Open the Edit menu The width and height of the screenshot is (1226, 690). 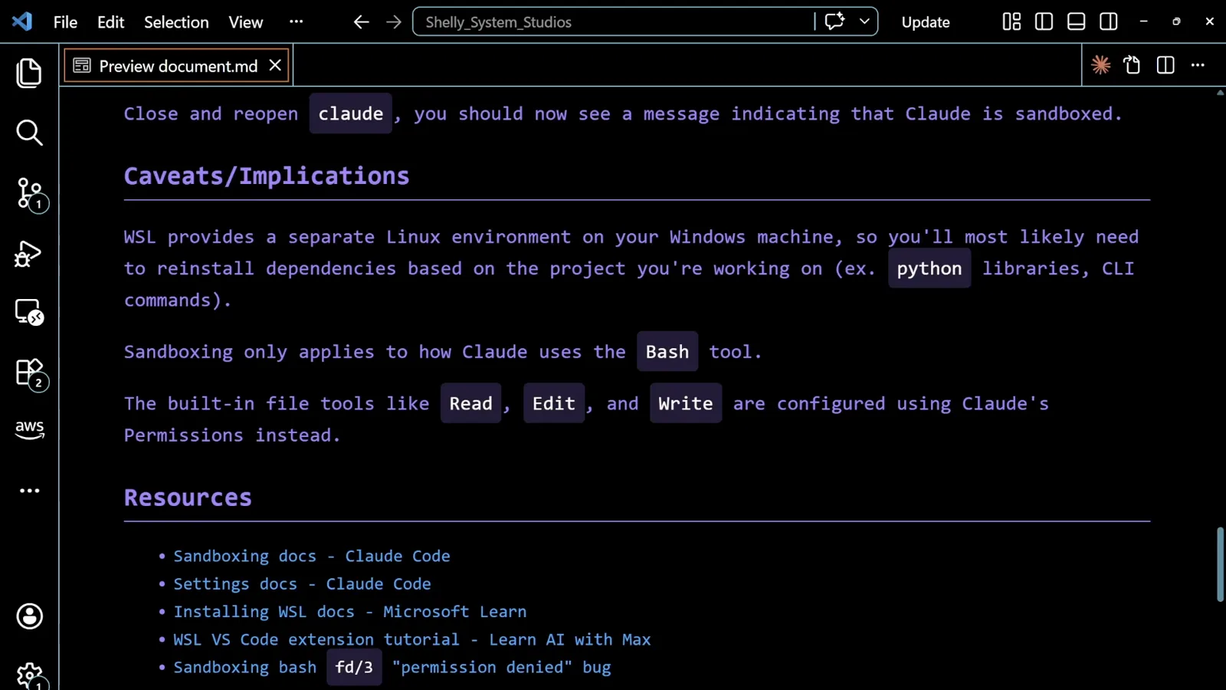point(110,22)
